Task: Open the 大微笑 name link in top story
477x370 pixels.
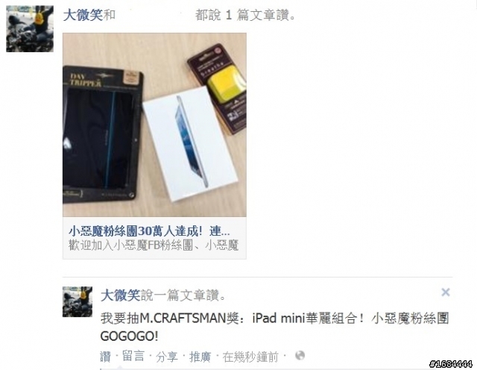Action: 83,15
